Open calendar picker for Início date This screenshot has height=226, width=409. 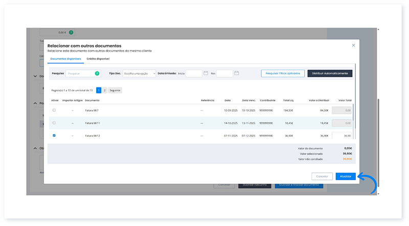(x=206, y=74)
